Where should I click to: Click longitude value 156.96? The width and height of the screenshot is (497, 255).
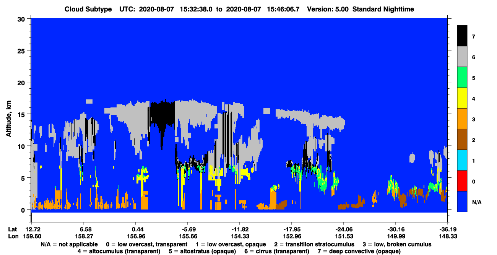pos(136,237)
